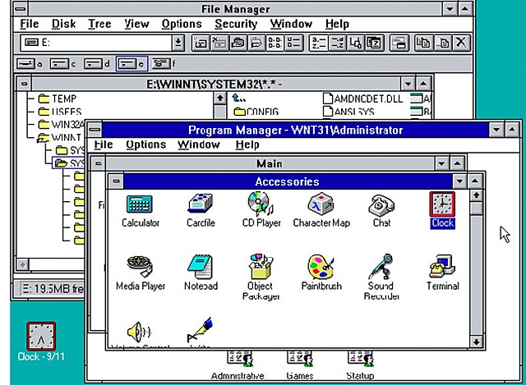Click the Disconnect Network Drive toolbar icon

pos(219,43)
